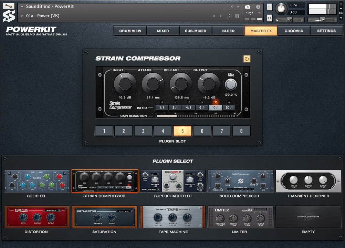Choose the Empty plugin insert thumbnail
345x248 pixels.
click(308, 217)
